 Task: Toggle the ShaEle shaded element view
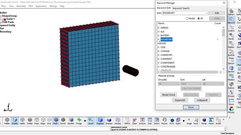point(15,121)
